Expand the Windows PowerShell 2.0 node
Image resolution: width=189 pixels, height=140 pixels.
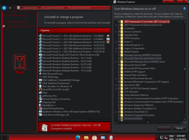(116, 112)
